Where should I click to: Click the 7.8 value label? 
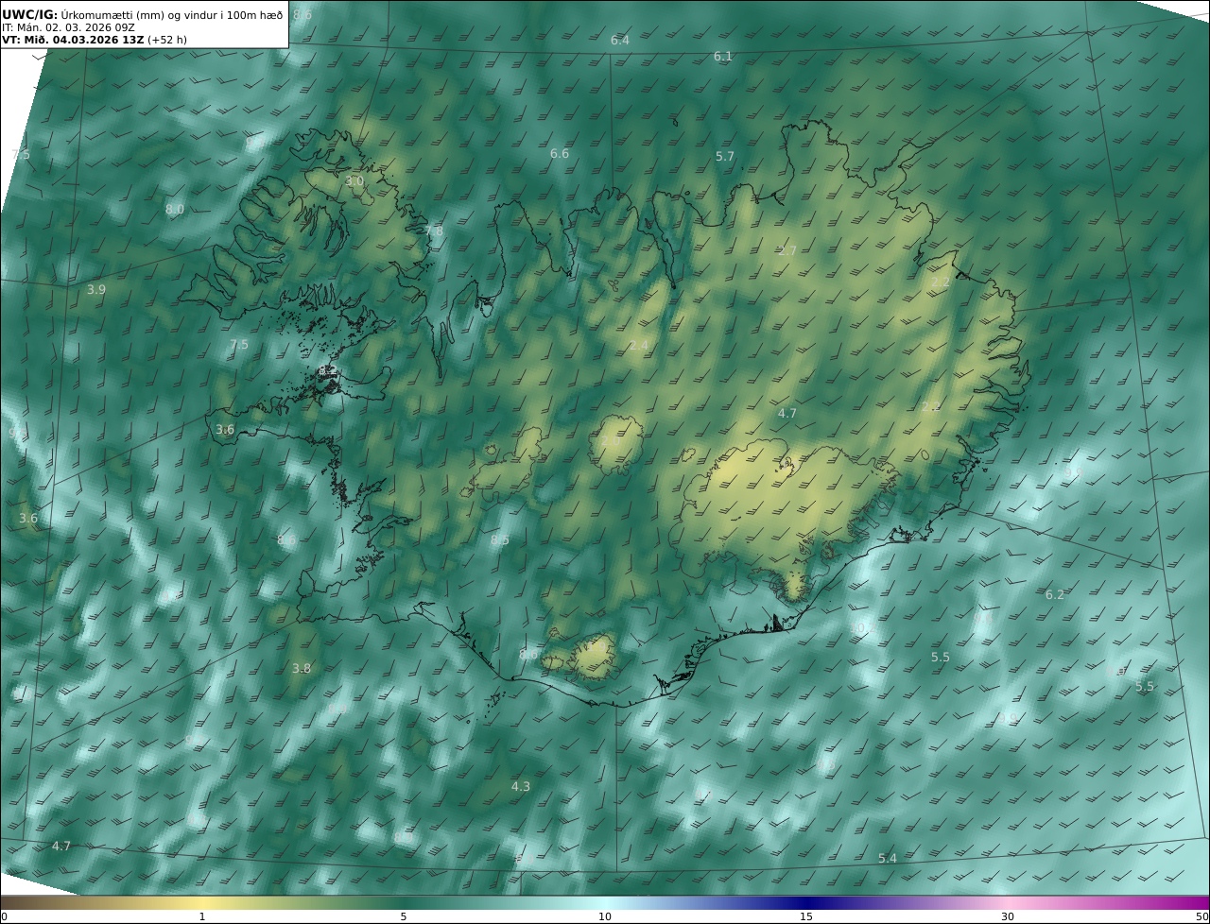pos(434,231)
